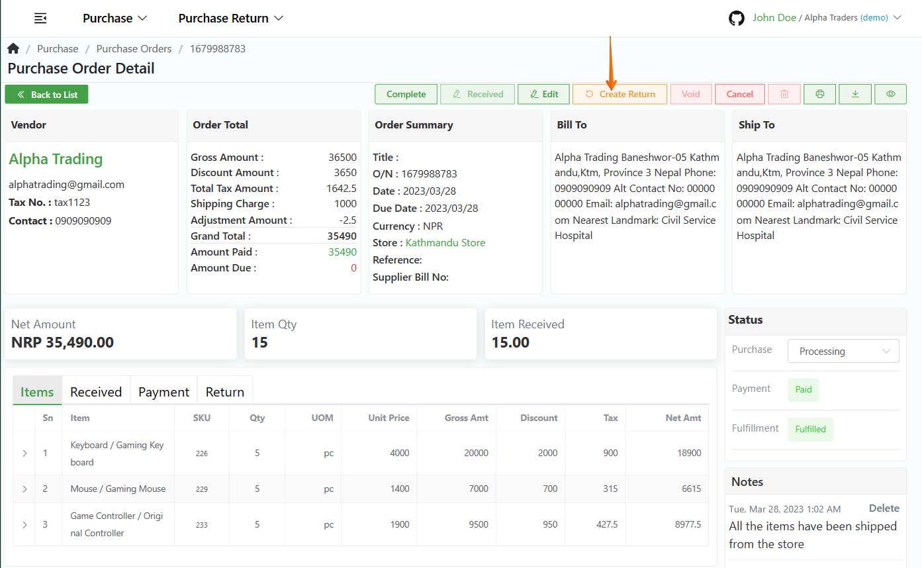922x568 pixels.
Task: Click the note timestamp Mar 28, 2023
Action: click(x=785, y=509)
